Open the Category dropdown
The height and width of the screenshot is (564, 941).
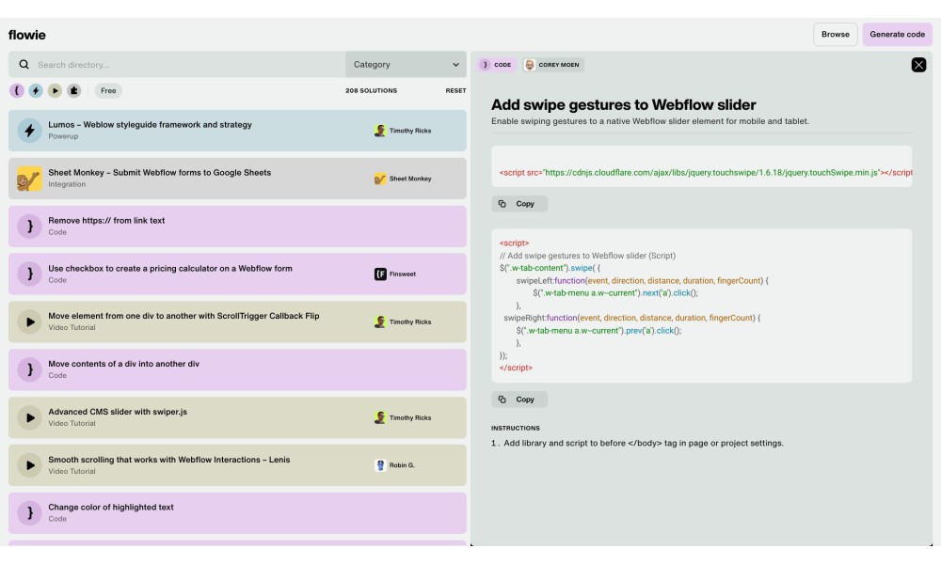[406, 64]
